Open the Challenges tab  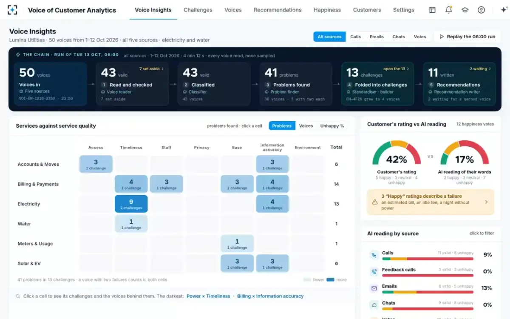click(x=198, y=10)
